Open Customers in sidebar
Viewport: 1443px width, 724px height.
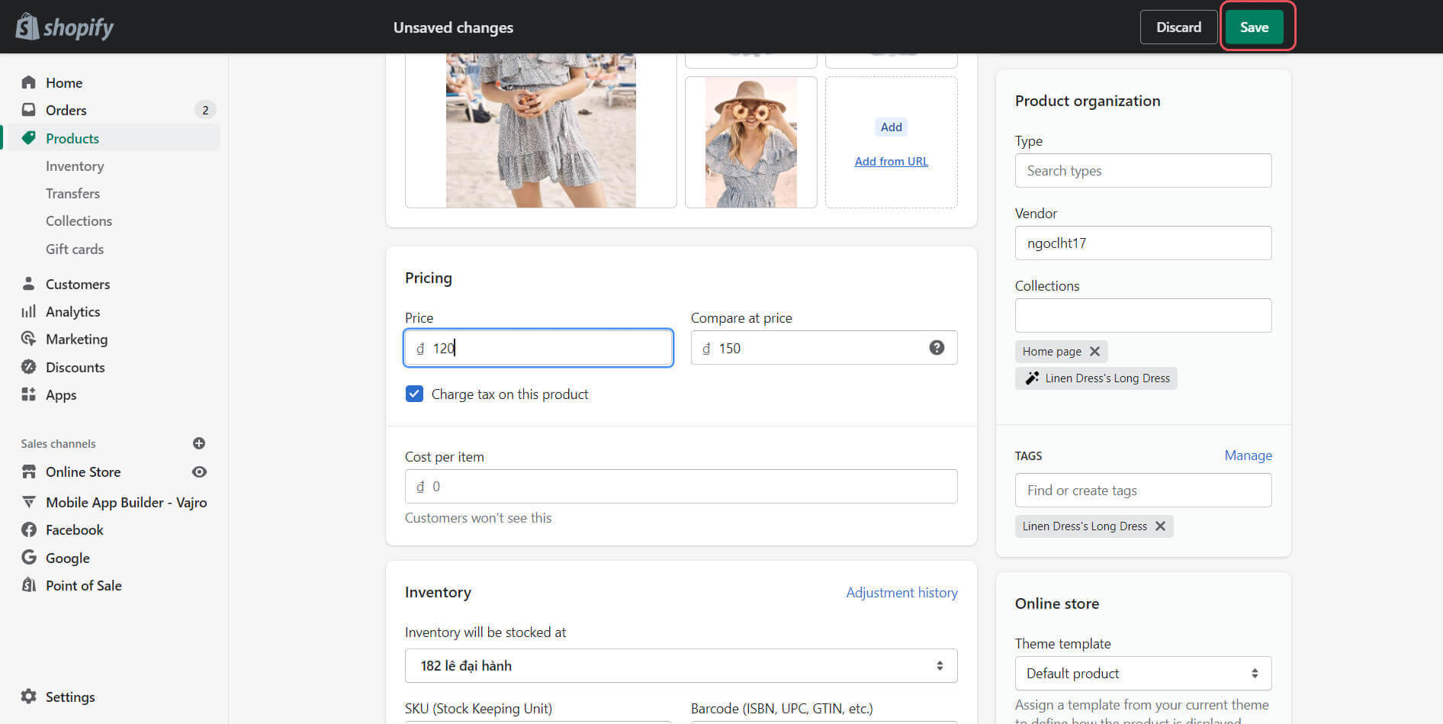pos(78,284)
